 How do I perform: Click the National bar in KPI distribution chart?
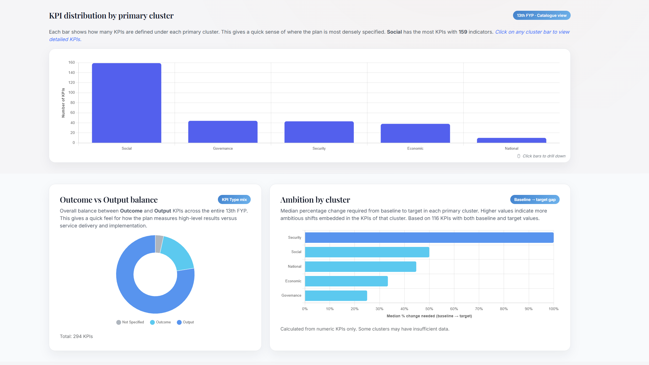click(x=511, y=140)
